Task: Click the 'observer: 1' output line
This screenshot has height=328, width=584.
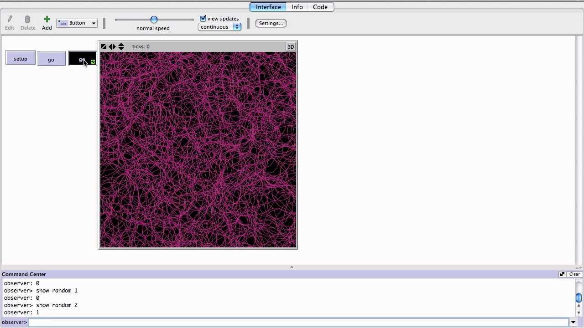Action: point(21,313)
